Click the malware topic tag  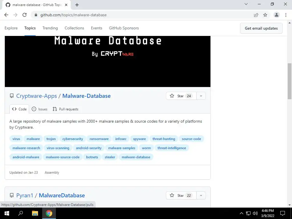pyautogui.click(x=33, y=139)
